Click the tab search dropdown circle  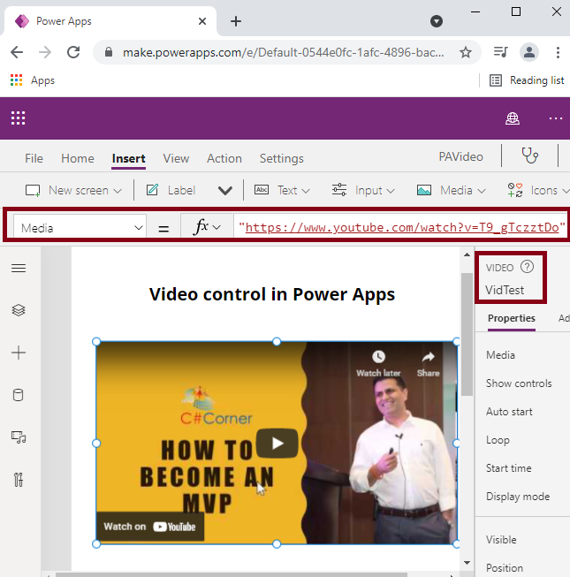tap(437, 21)
